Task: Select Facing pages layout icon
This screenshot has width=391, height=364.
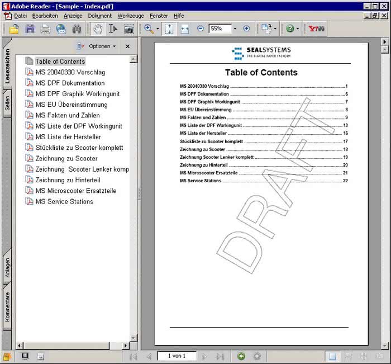Action: coord(379,356)
